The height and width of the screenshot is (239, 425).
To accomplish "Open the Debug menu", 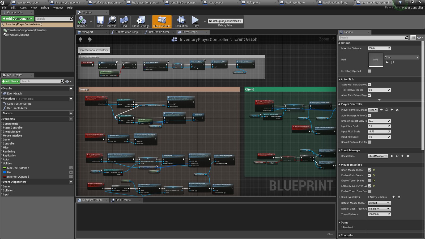I will (45, 8).
